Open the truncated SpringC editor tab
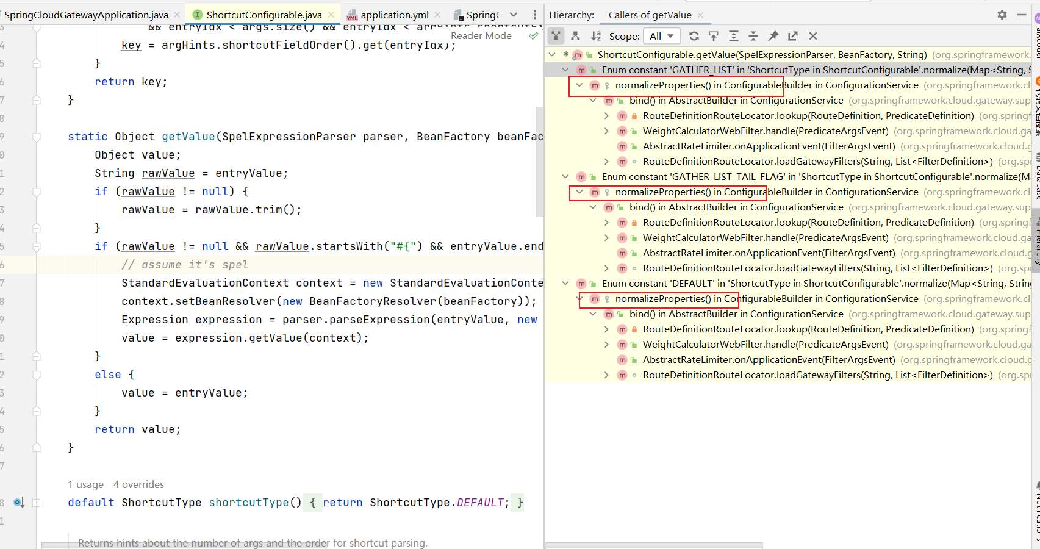 tap(483, 15)
